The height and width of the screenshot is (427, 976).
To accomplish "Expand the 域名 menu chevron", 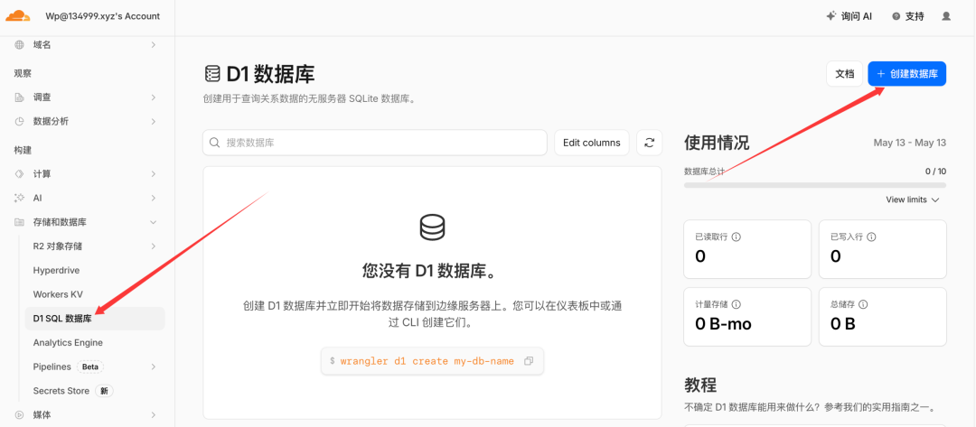I will point(153,45).
